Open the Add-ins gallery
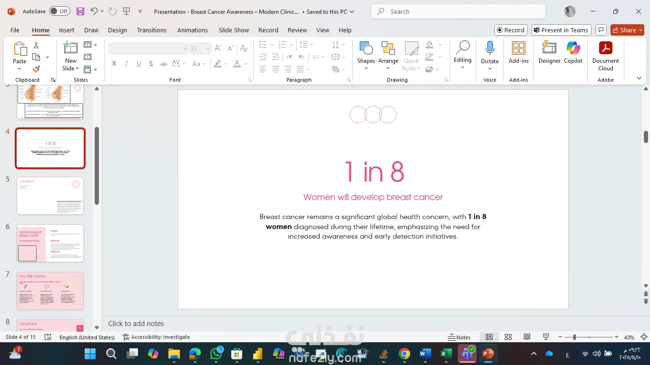 click(519, 52)
